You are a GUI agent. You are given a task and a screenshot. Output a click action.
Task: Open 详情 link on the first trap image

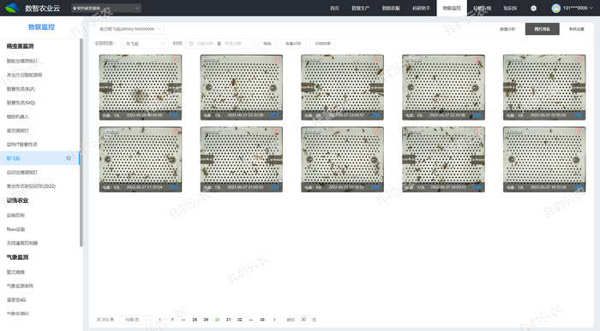[174, 115]
